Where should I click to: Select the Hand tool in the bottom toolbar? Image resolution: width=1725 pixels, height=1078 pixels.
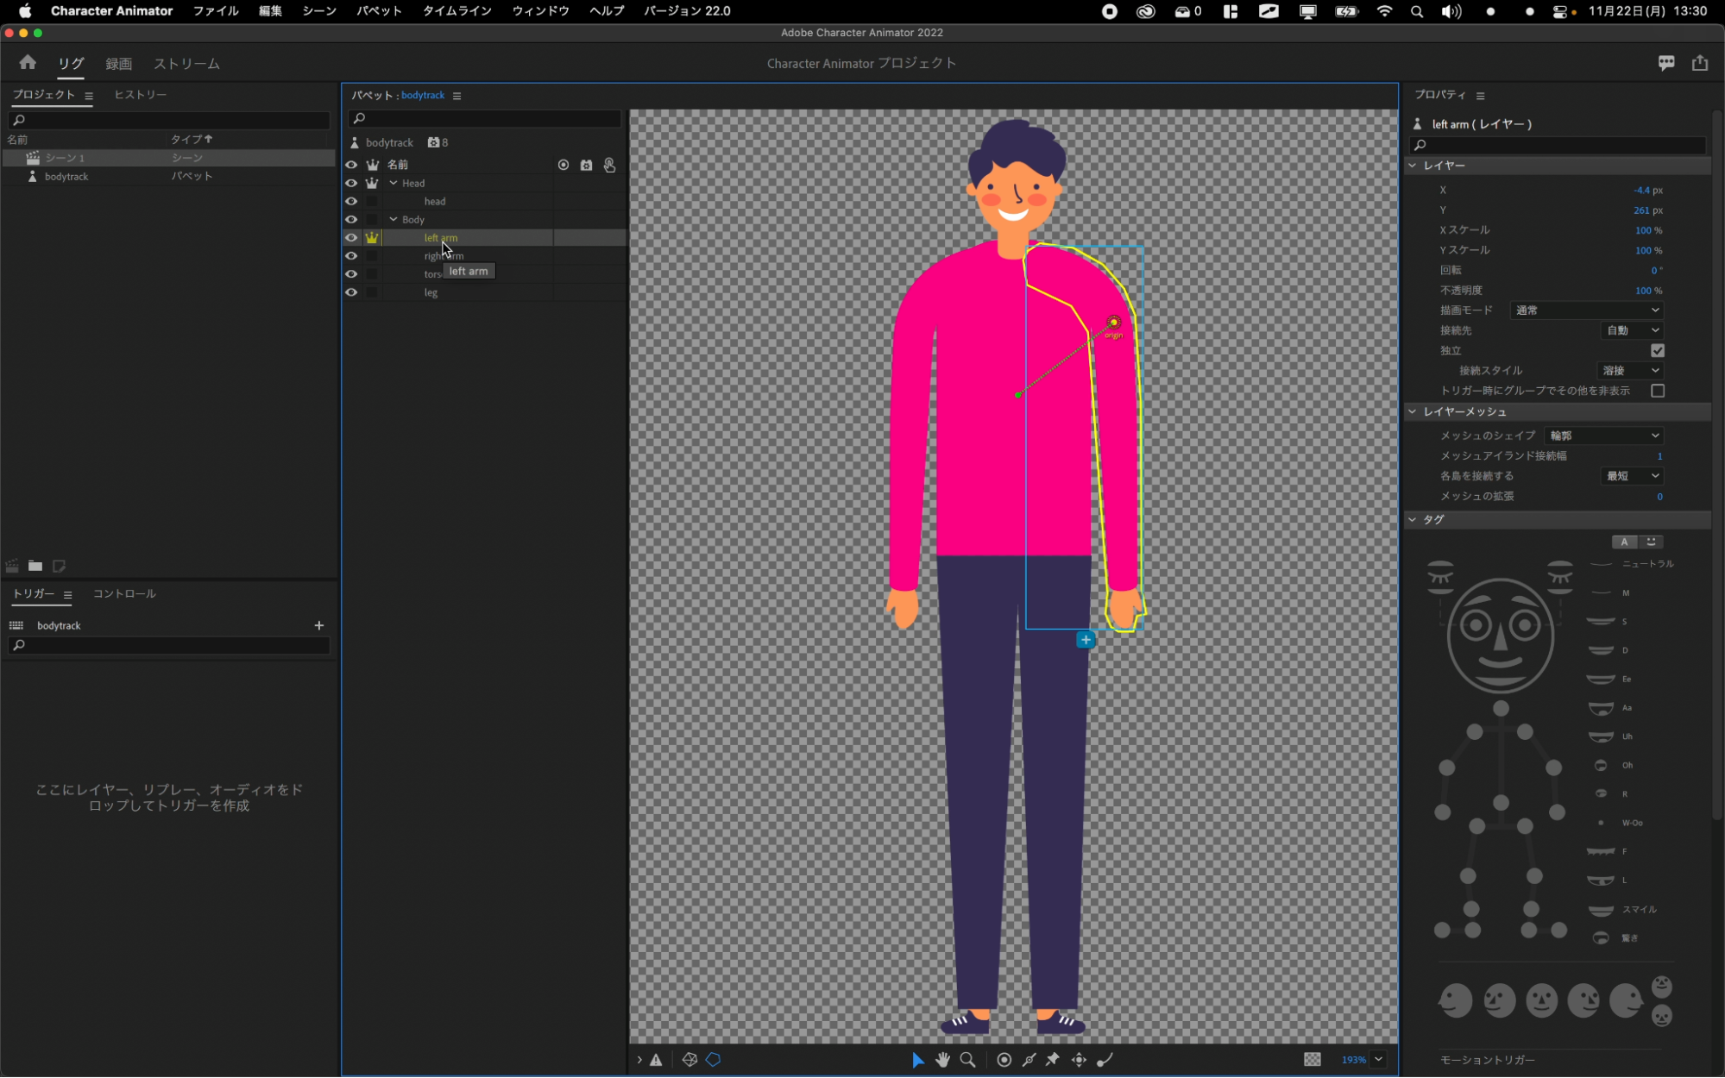pos(942,1060)
